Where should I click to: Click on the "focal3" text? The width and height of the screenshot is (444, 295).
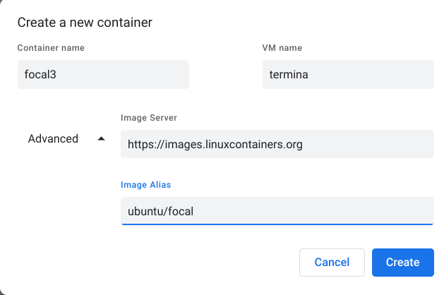(40, 74)
